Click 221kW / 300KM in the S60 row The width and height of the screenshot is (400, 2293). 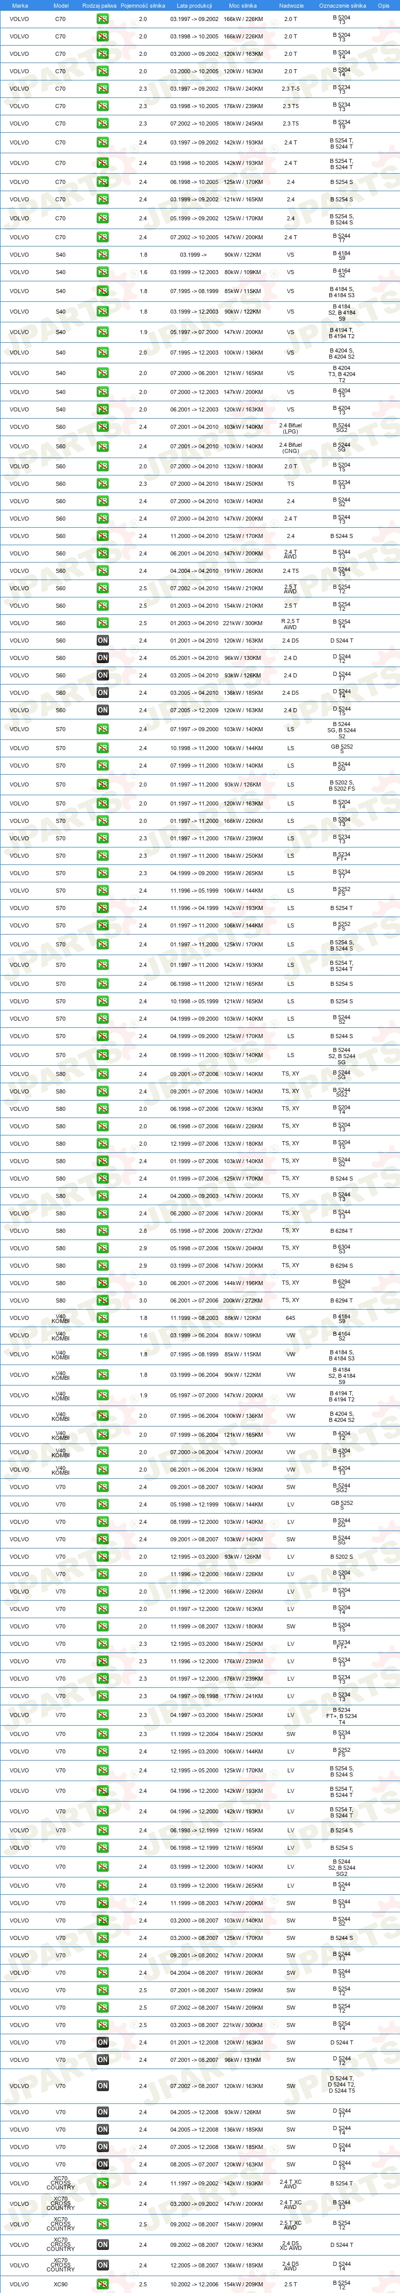click(x=242, y=623)
